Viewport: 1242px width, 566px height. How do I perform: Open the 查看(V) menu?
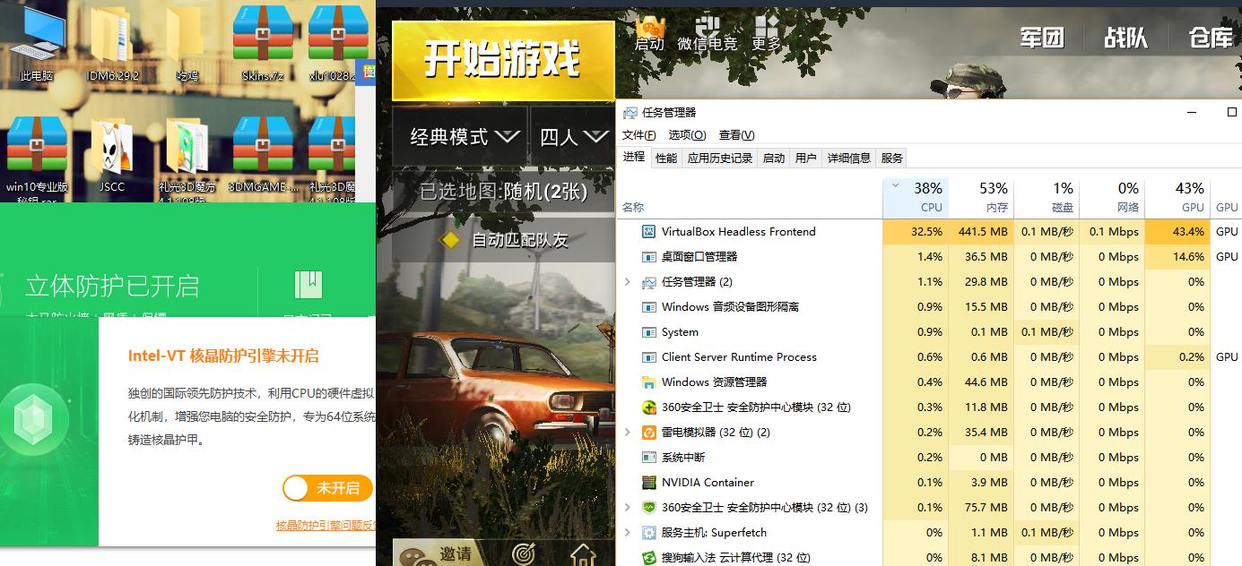tap(734, 134)
